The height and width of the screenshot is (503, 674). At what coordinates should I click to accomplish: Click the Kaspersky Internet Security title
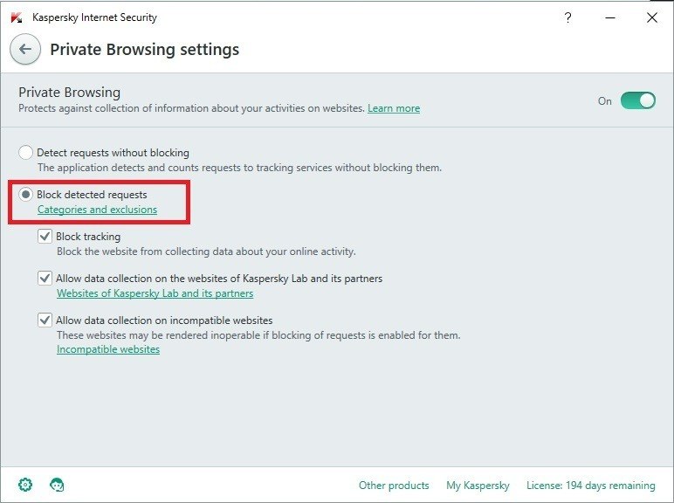click(94, 17)
